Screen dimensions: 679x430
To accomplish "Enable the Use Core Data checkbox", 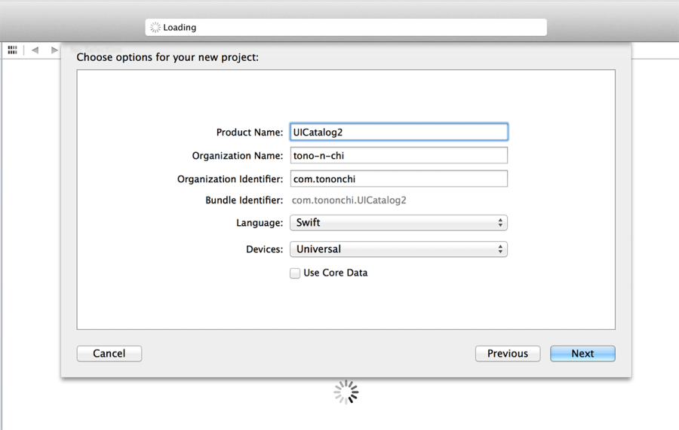I will pyautogui.click(x=295, y=273).
